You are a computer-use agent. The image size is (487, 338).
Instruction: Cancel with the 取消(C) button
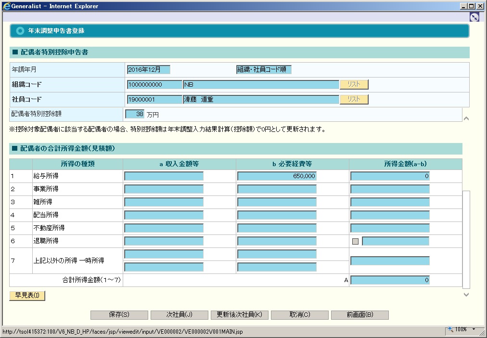point(299,315)
